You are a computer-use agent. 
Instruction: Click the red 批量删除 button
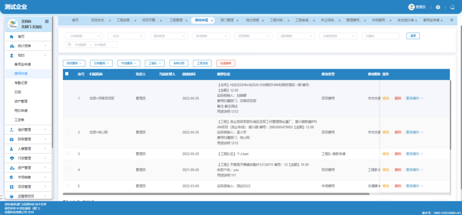(x=226, y=63)
